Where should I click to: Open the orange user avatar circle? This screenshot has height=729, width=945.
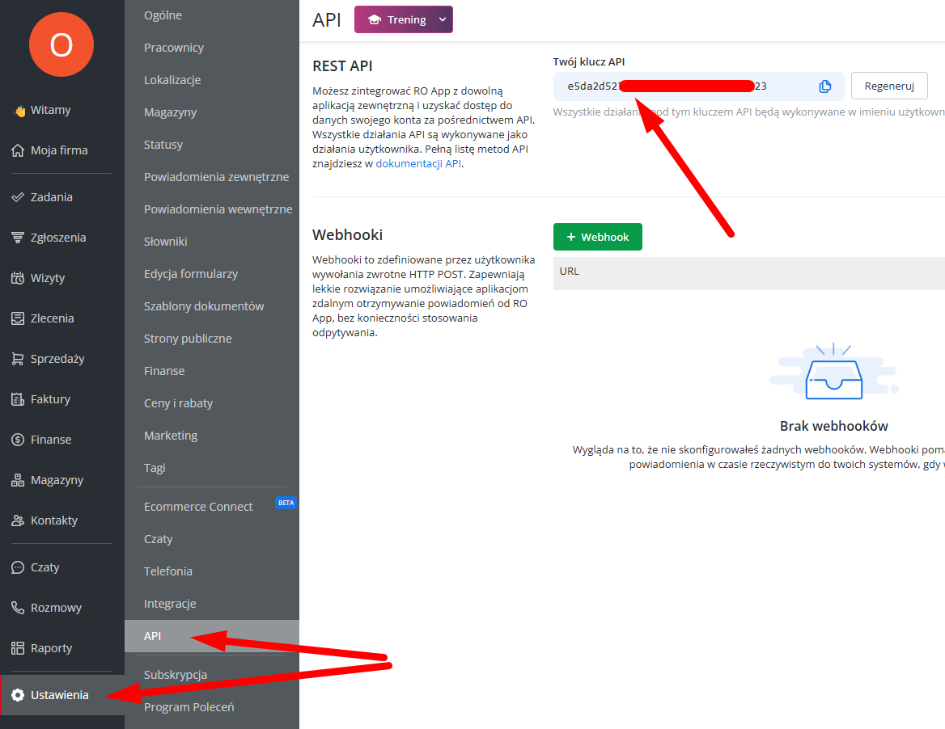coord(61,45)
